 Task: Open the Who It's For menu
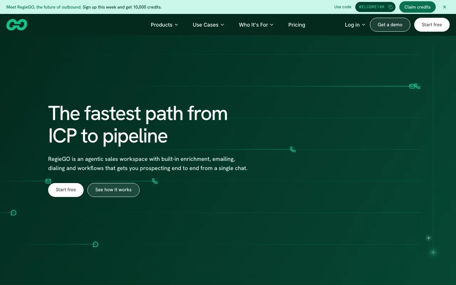pos(256,25)
